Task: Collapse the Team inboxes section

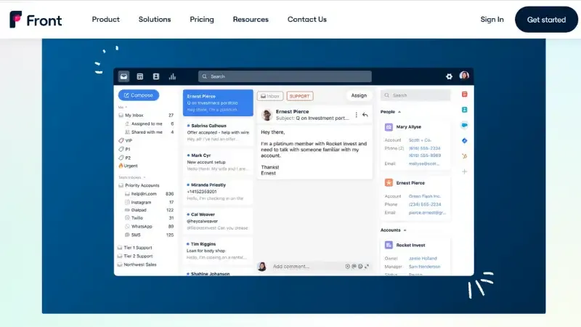Action: click(x=145, y=177)
